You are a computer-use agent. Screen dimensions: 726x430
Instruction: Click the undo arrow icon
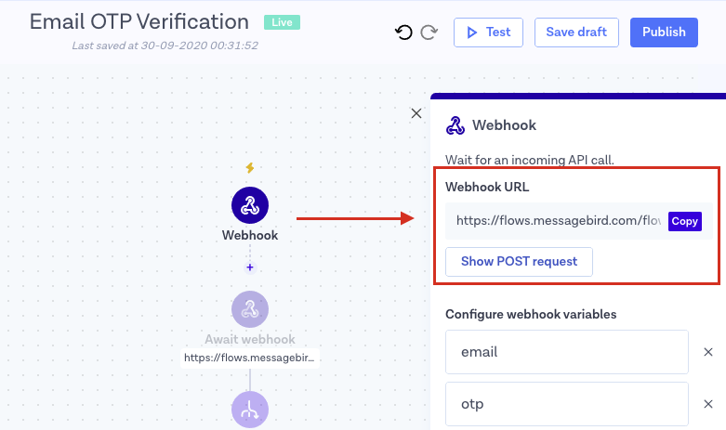403,33
